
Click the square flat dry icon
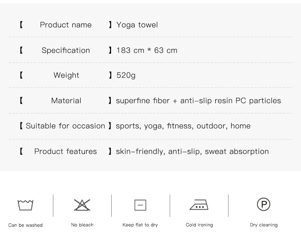click(140, 205)
